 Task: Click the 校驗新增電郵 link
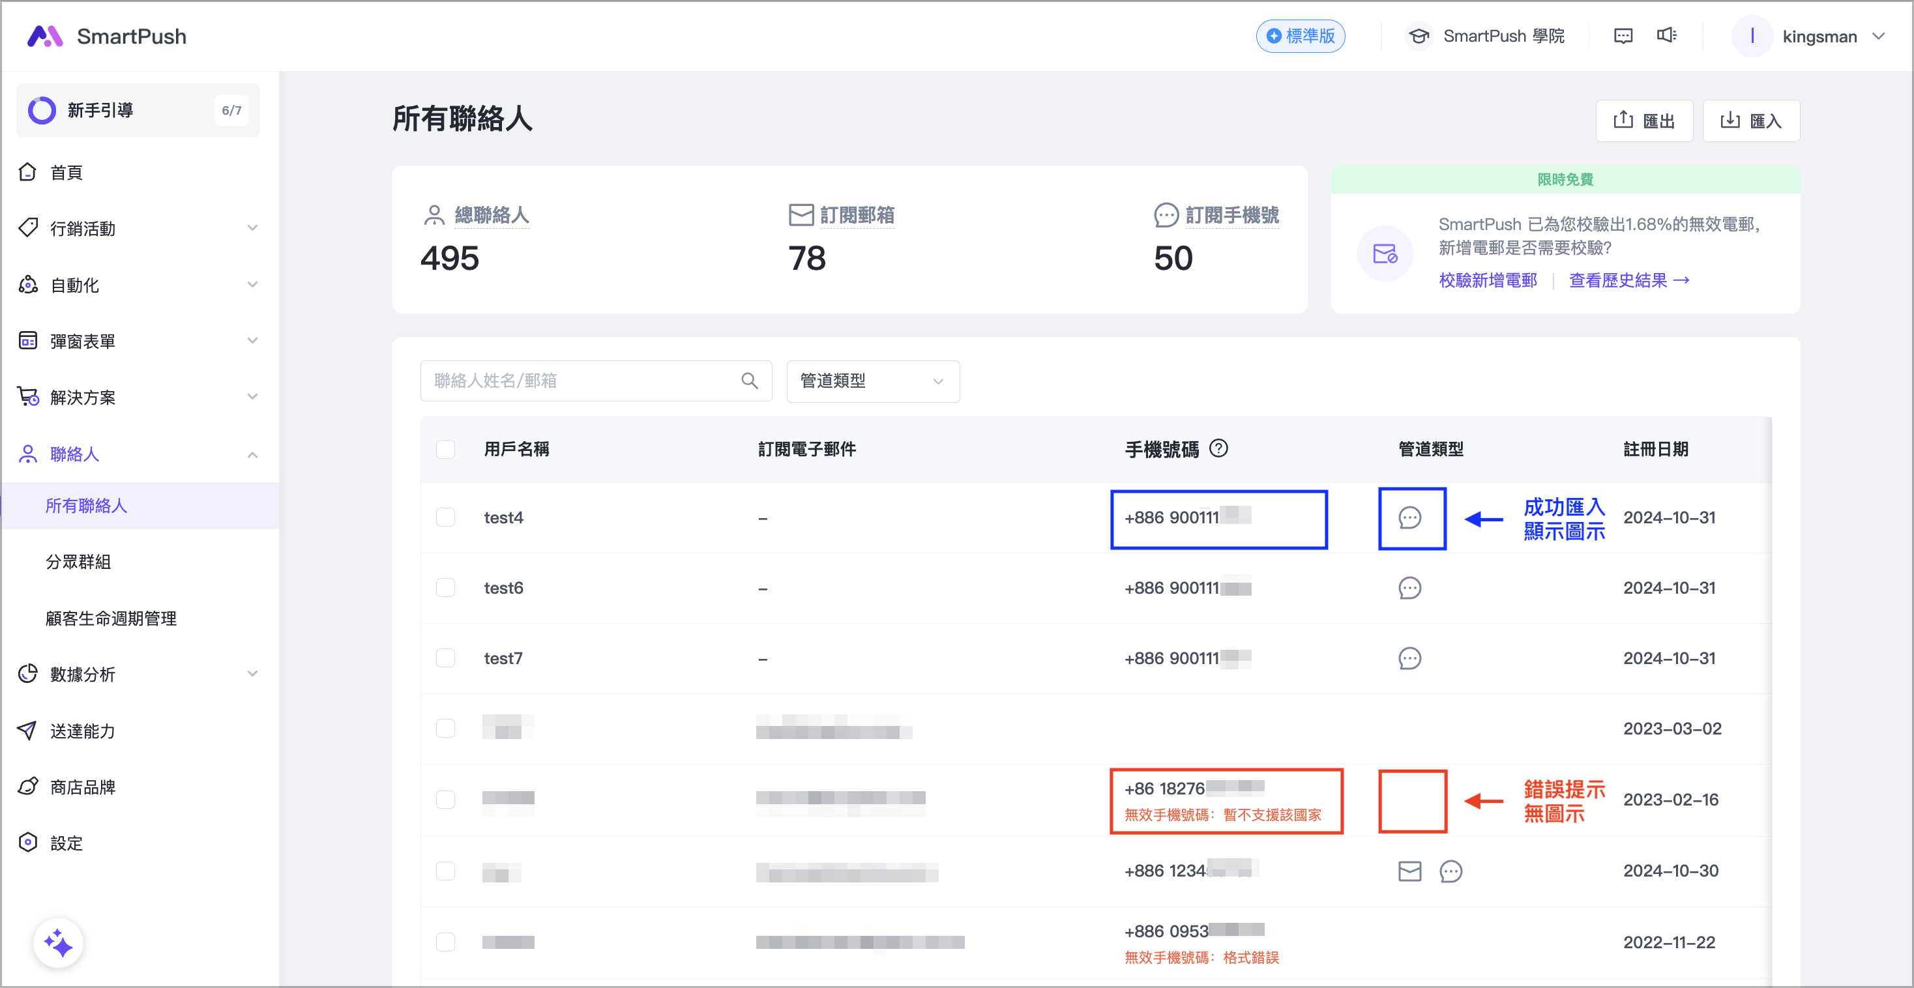coord(1488,280)
